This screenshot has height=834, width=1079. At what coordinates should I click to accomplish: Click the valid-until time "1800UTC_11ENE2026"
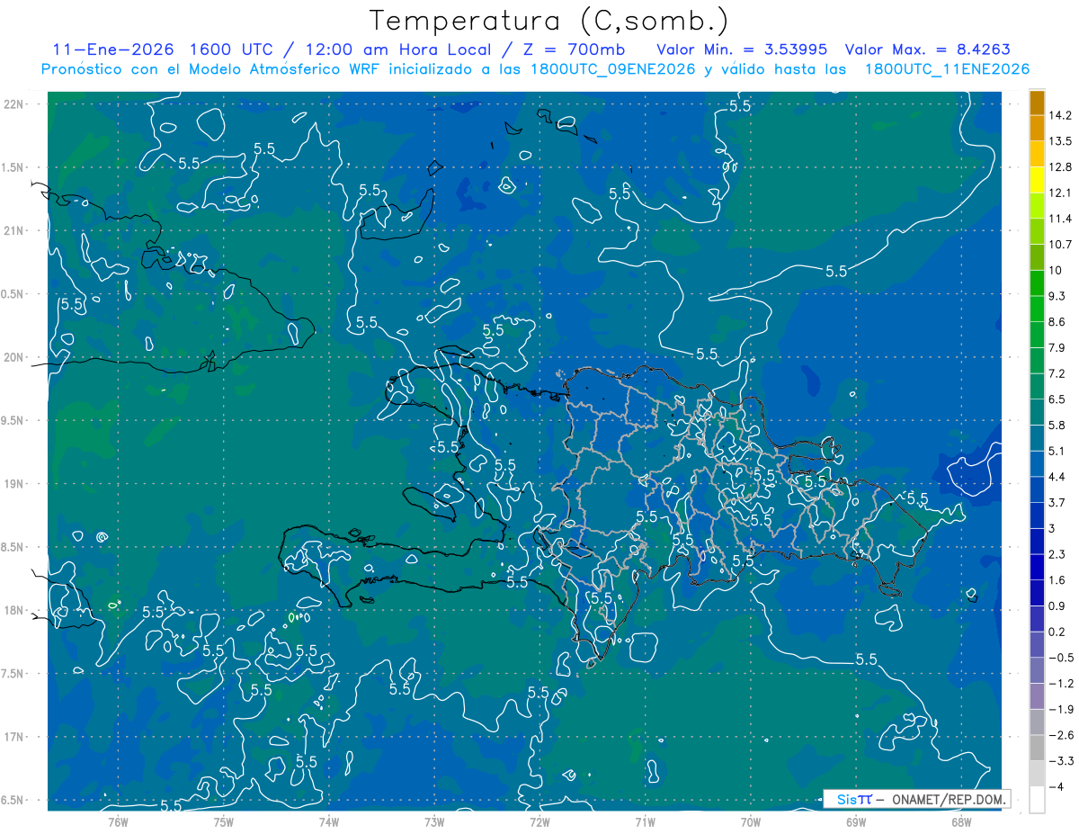click(947, 69)
